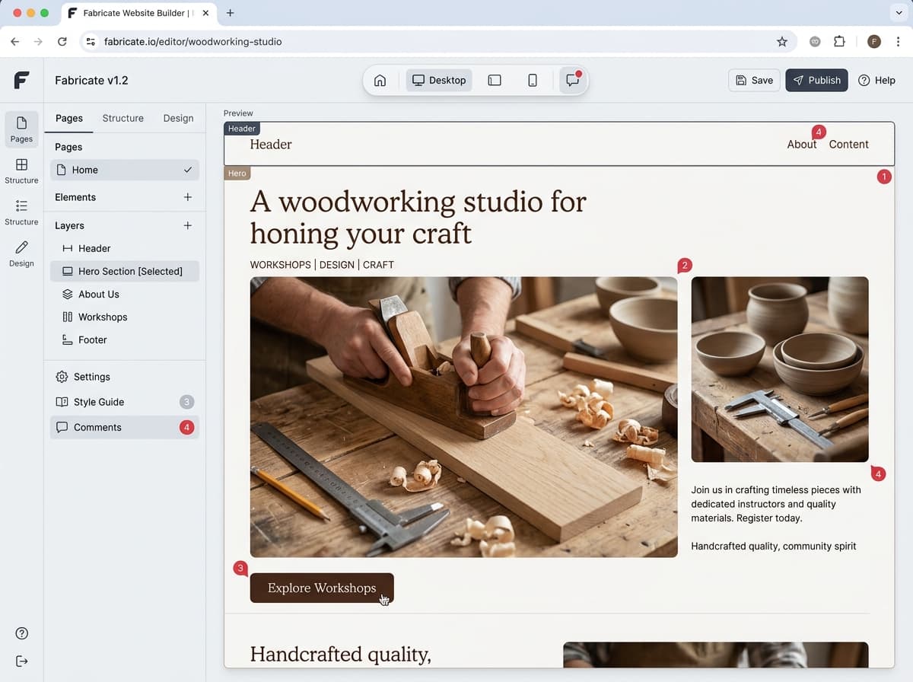The image size is (913, 682).
Task: Open the Comments item in side panel
Action: point(125,427)
